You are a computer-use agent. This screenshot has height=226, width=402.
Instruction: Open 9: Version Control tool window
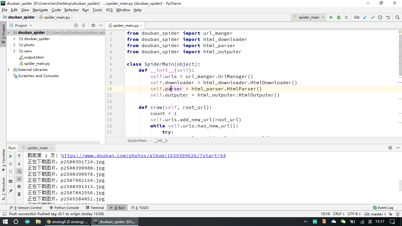point(26,208)
